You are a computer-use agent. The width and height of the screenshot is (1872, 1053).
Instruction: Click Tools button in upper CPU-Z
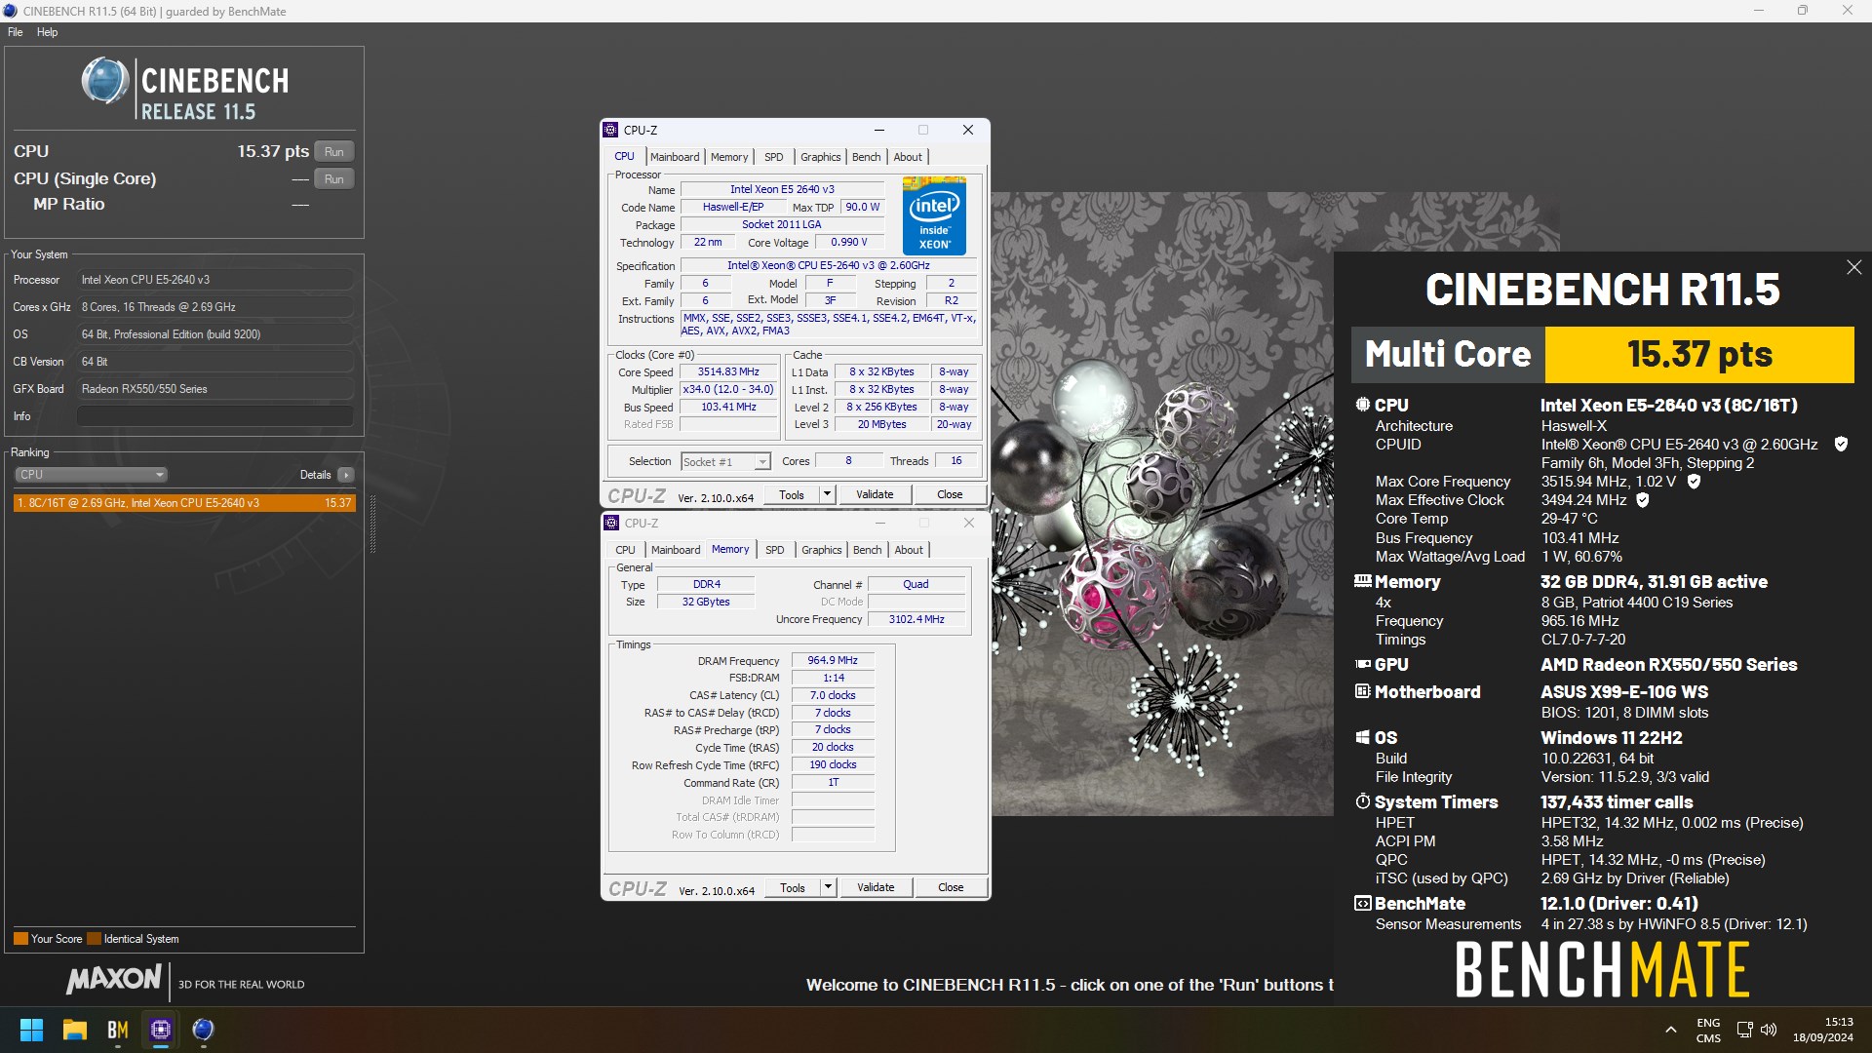pos(792,494)
